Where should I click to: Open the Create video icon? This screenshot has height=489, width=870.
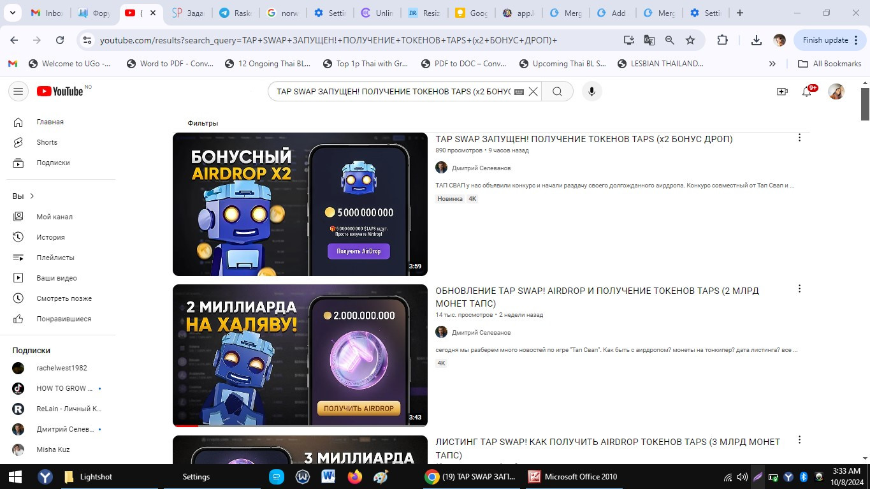(782, 91)
